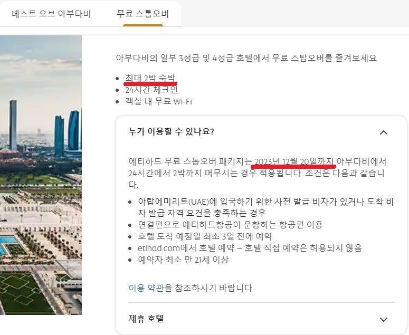Collapse the 누가 이용할 수 있나요? chevron
This screenshot has width=409, height=335.
coord(384,133)
